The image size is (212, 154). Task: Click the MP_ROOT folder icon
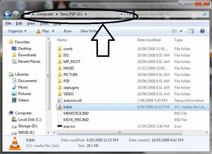(59, 61)
